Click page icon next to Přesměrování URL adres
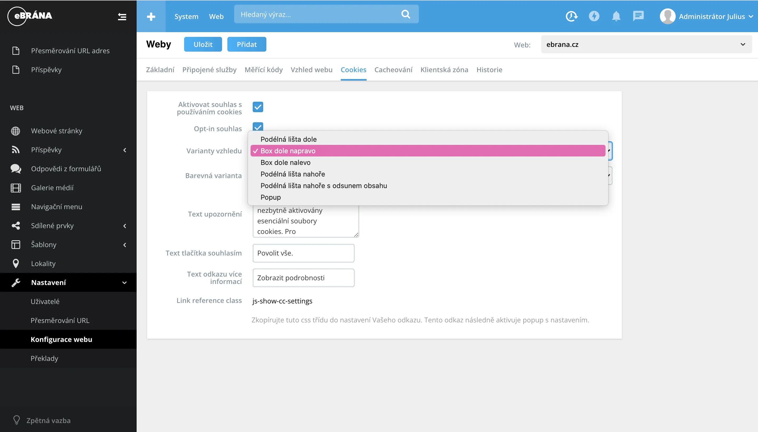Viewport: 758px width, 432px height. point(16,51)
